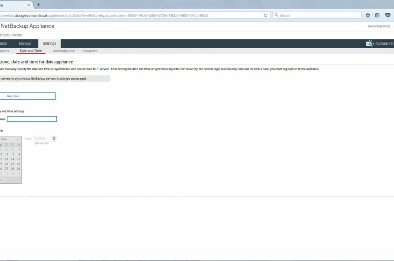This screenshot has width=394, height=261.
Task: Switch to the Authentication tab
Action: [x=64, y=51]
